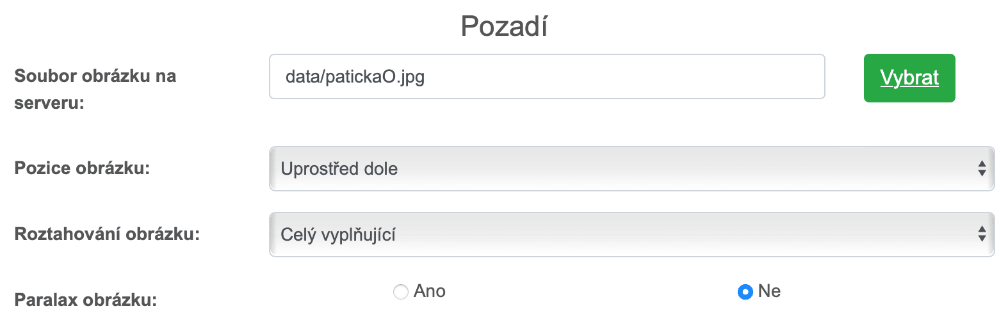
Task: Click the data/patickaO.jpg text in the field
Action: [x=355, y=77]
